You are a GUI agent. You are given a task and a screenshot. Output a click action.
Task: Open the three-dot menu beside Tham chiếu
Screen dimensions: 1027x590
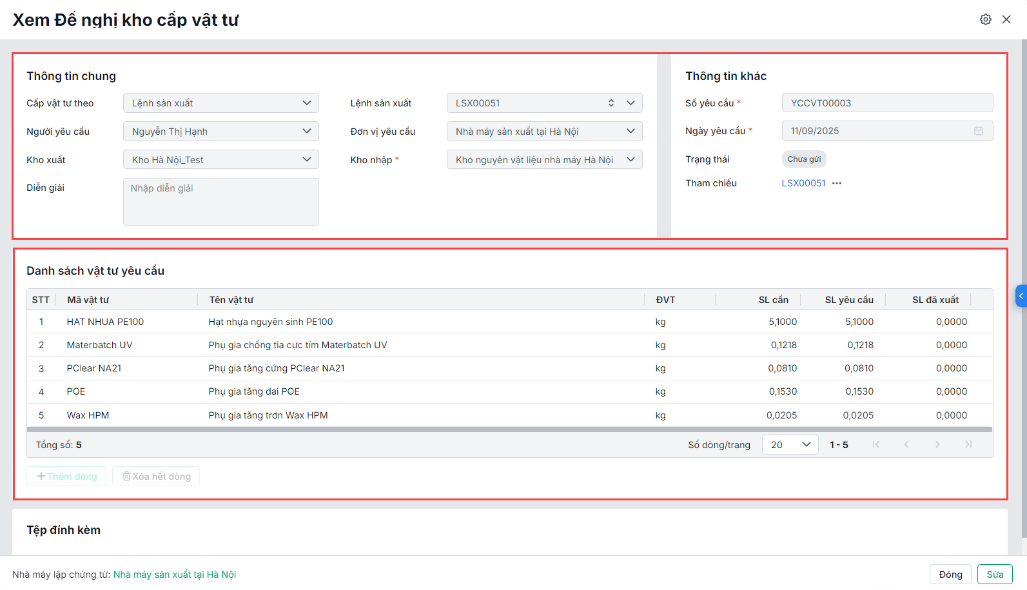tap(837, 183)
